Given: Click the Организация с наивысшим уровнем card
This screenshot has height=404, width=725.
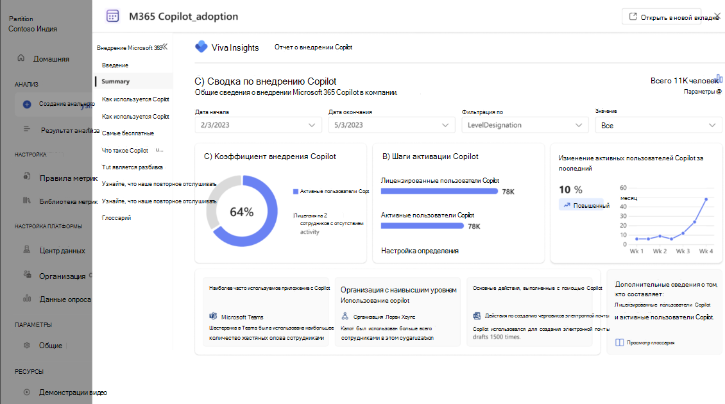Looking at the screenshot, I should pyautogui.click(x=398, y=312).
